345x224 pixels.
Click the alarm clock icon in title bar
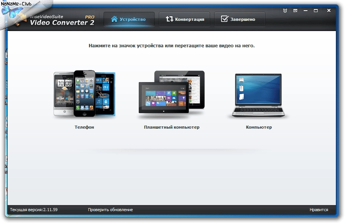[x=285, y=11]
